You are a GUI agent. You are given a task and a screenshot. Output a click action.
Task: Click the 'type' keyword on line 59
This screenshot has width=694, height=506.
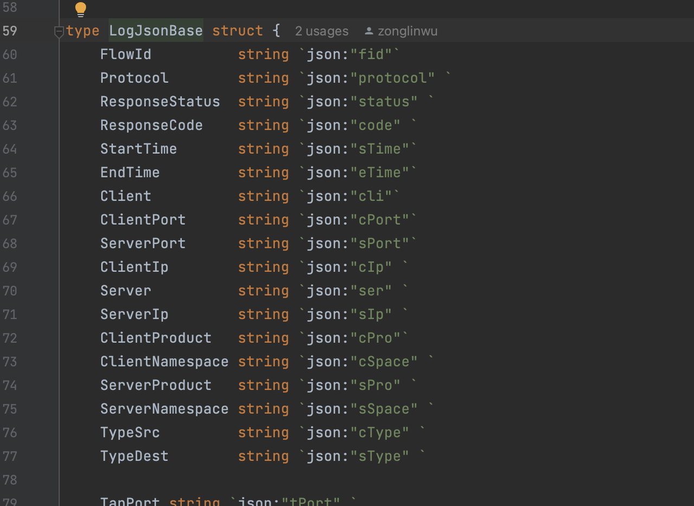(83, 30)
